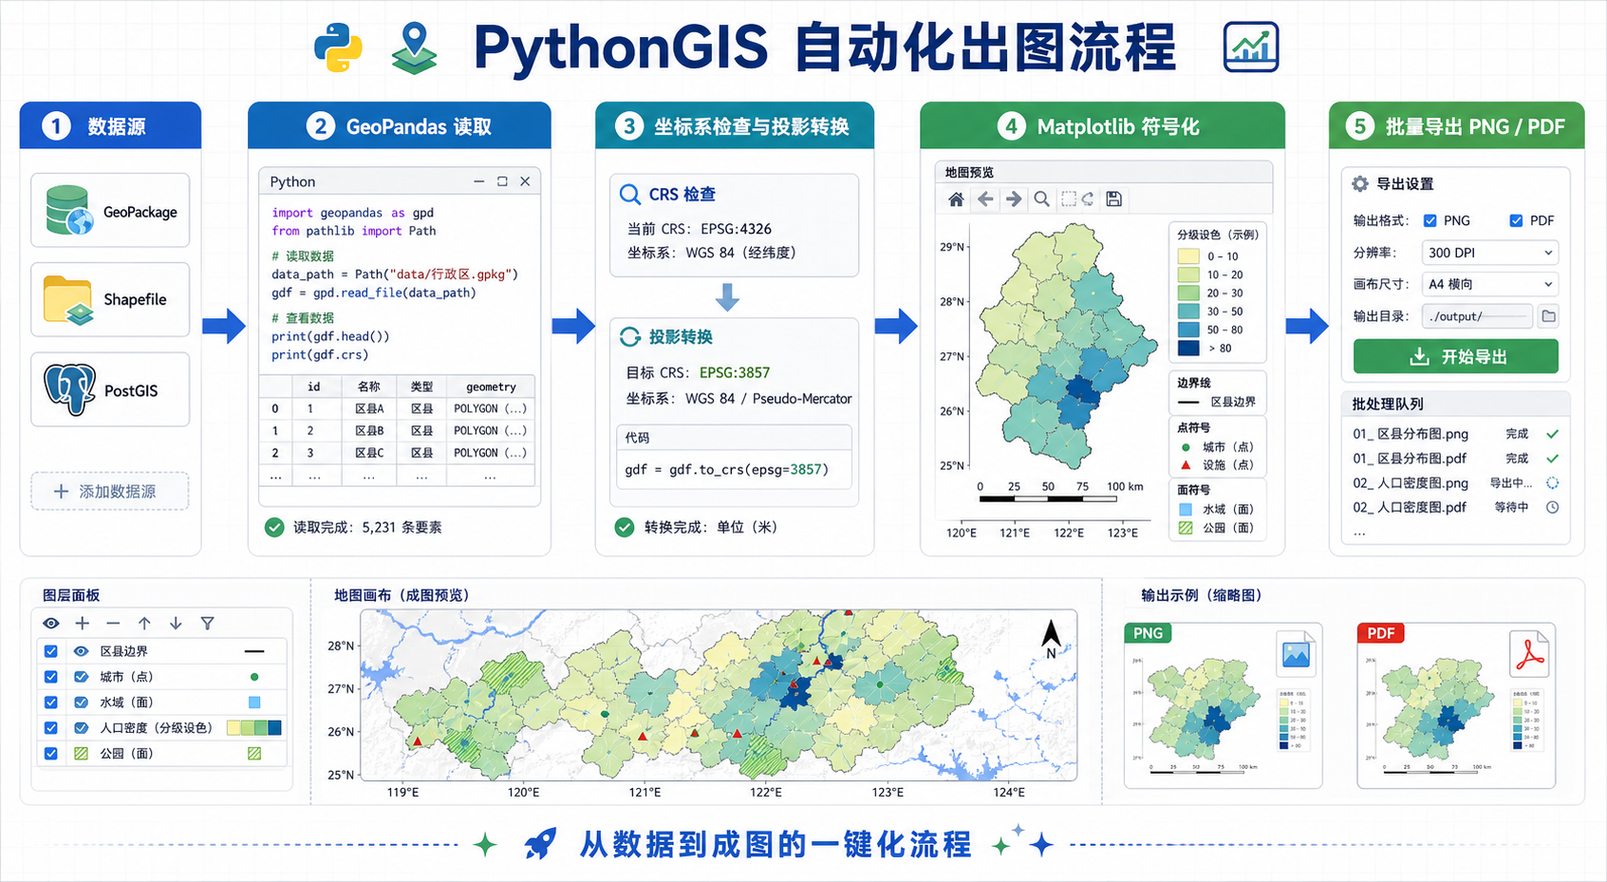Toggle visibility eye of 区县边界 layer
Viewport: 1607px width, 882px height.
coord(82,651)
